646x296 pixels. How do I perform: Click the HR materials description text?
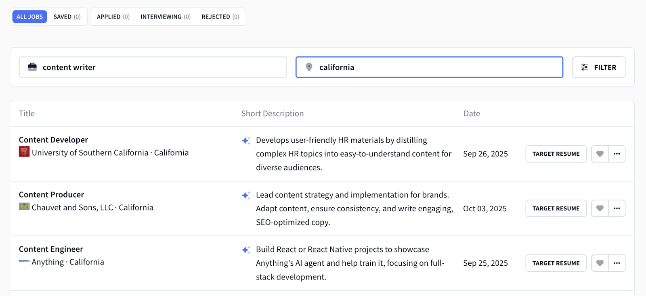354,154
